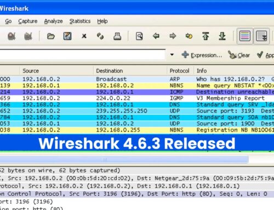Select the ICMP Destination unreachable packet
This screenshot has width=274, height=210.
click(x=137, y=92)
